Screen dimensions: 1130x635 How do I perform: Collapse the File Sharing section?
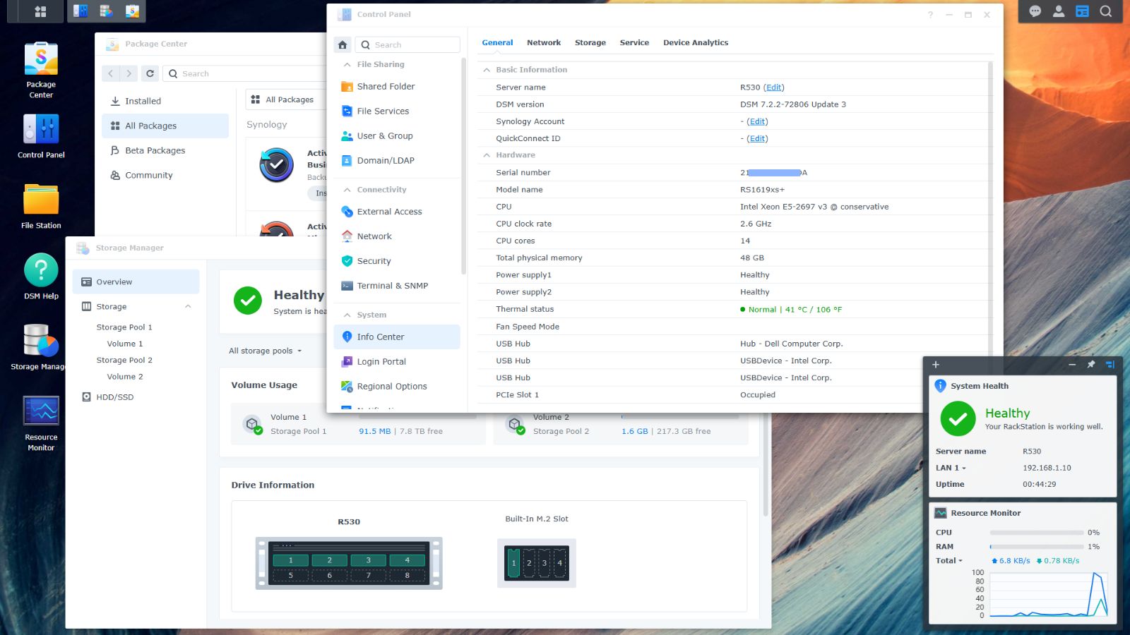[347, 64]
